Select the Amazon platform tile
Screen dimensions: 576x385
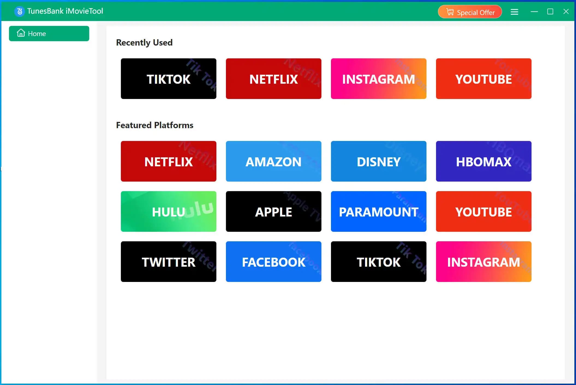tap(273, 161)
